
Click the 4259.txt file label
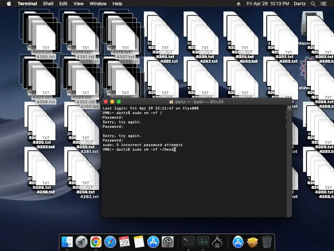click(x=89, y=61)
